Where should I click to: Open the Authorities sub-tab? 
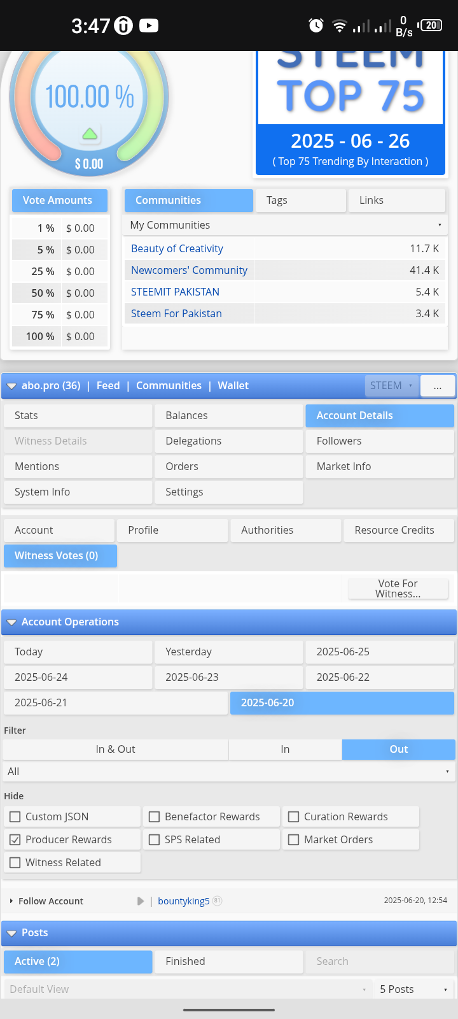(286, 530)
